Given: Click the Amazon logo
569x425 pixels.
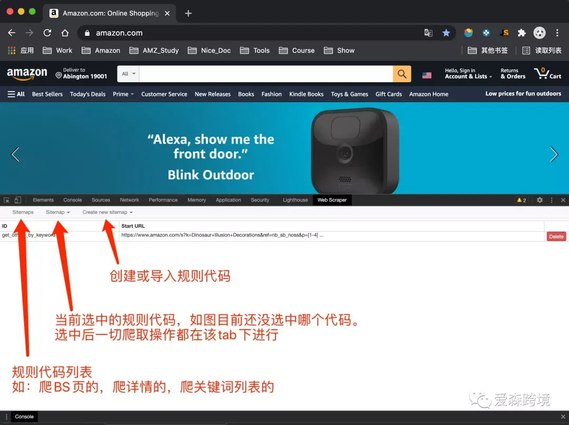Looking at the screenshot, I should tap(27, 74).
